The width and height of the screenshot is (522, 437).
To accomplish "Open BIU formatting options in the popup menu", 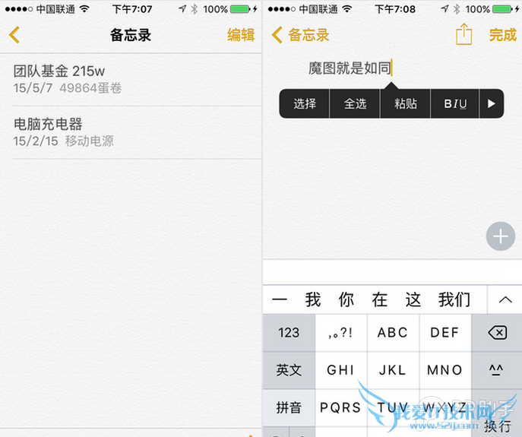I will point(455,103).
